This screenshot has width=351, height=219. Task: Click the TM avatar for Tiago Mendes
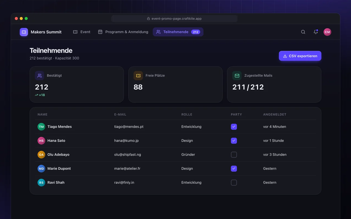[x=41, y=127]
